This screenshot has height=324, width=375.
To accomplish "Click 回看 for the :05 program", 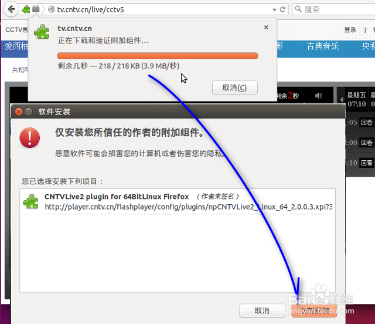I will coord(367,123).
